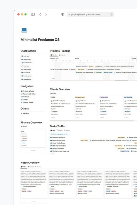137x205 pixels.
Task: Mark SEO Implementation task as done
Action: [51, 146]
